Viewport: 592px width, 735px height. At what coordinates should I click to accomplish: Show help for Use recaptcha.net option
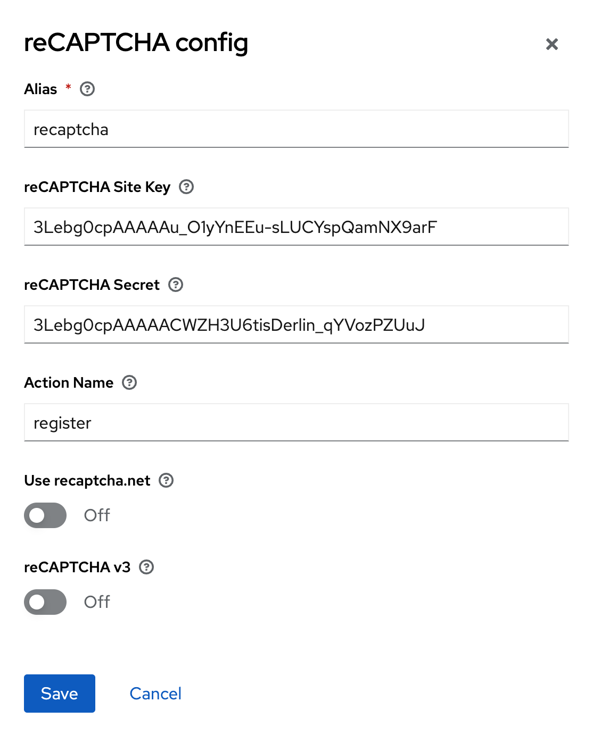[167, 481]
